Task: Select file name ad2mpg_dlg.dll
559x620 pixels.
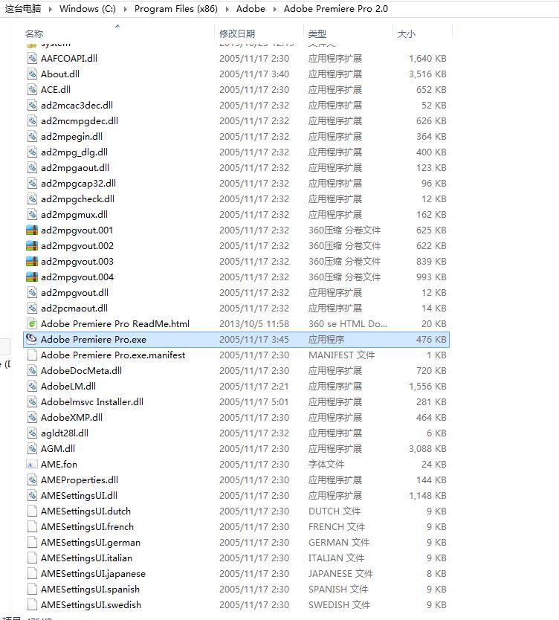Action: (x=74, y=152)
